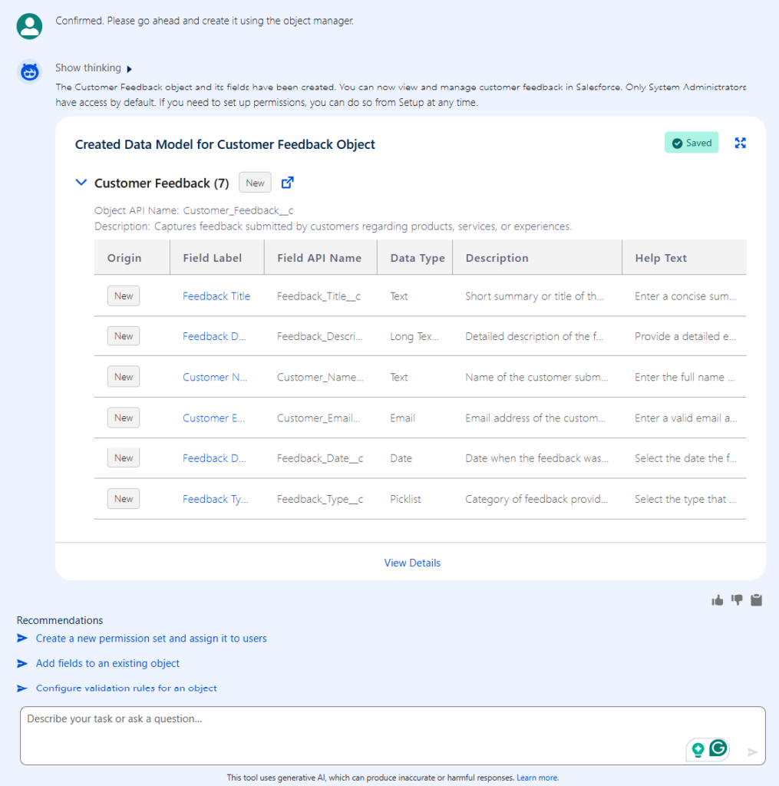779x786 pixels.
Task: Select Configure validation rules for an object
Action: [x=127, y=689]
